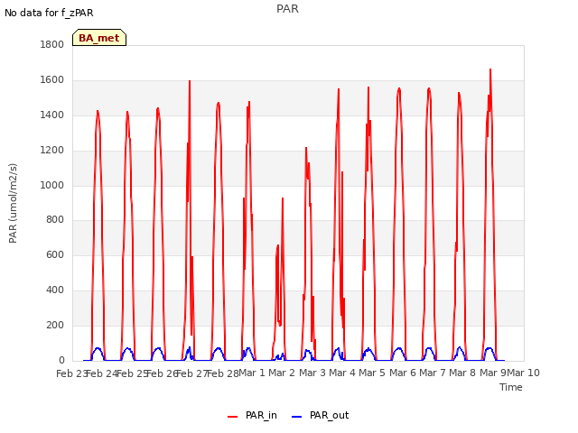
Task: Click the blue PAR_out legend swatch
Action: pos(297,417)
